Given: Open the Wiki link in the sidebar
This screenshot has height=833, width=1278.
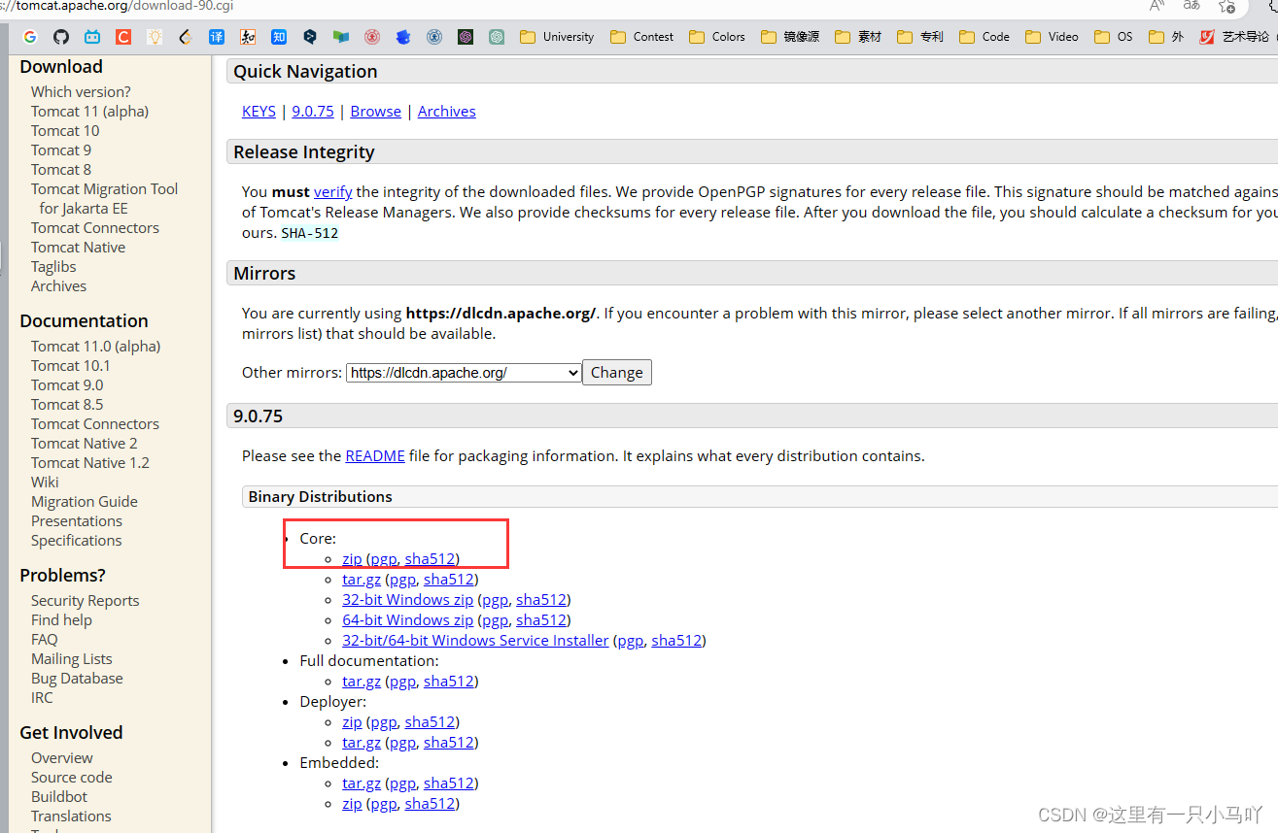Looking at the screenshot, I should click(x=45, y=483).
